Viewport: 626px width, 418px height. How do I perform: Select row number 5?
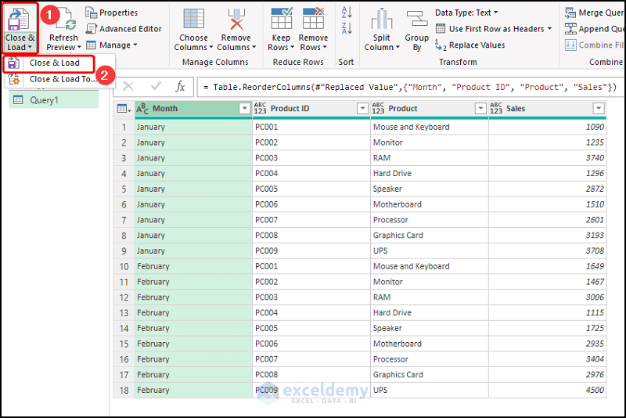coord(124,189)
